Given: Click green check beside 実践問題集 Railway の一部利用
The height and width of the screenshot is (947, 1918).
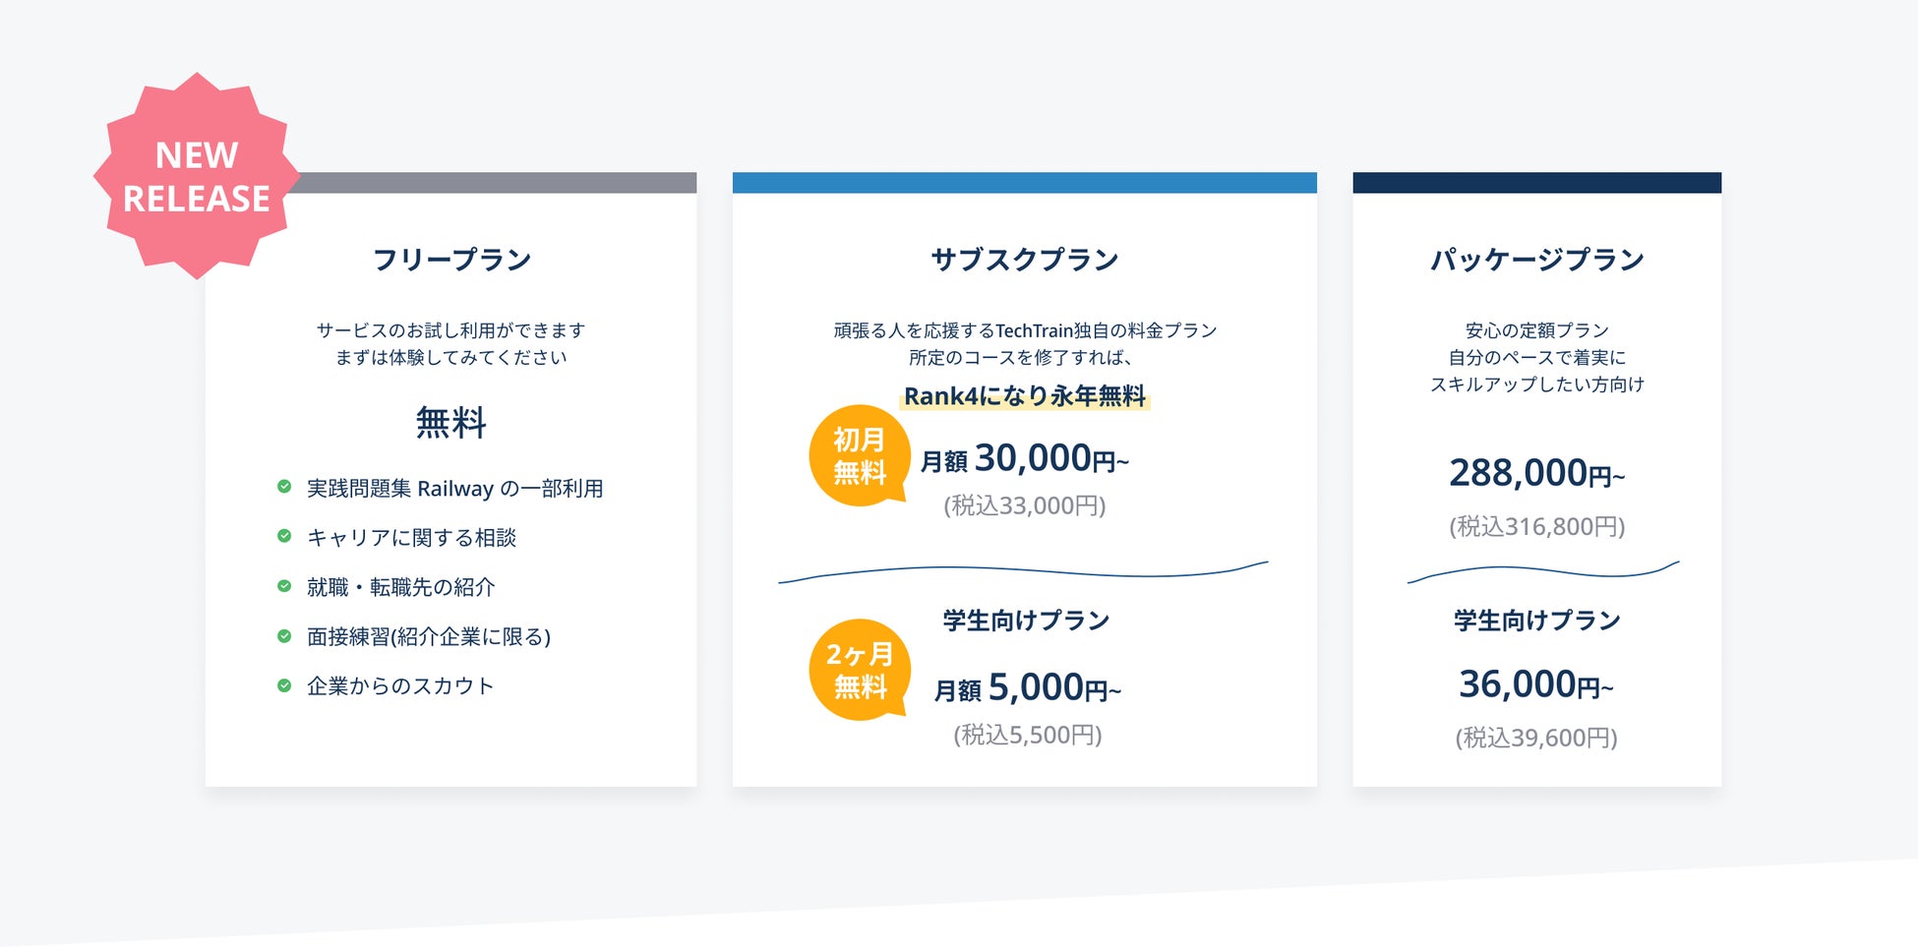Looking at the screenshot, I should pos(284,487).
